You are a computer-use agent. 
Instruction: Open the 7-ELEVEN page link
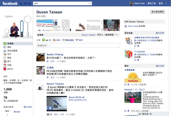point(139,52)
